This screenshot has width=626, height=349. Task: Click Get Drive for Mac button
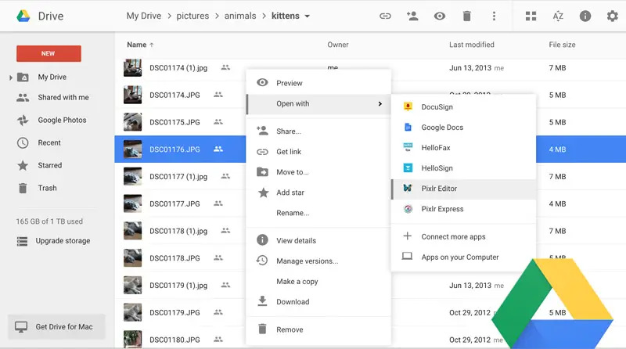click(56, 326)
